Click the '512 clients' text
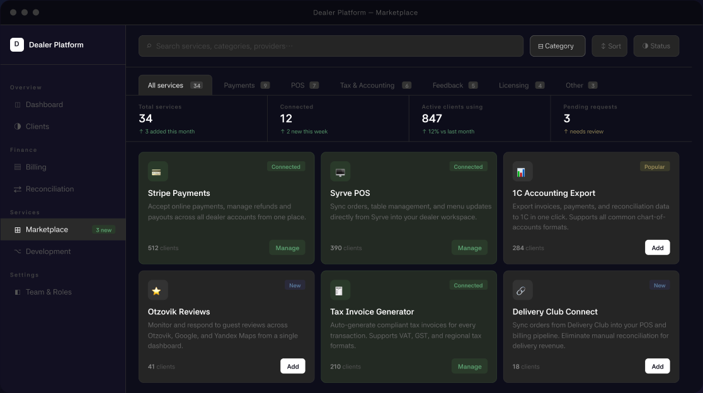The height and width of the screenshot is (393, 703). (x=163, y=248)
